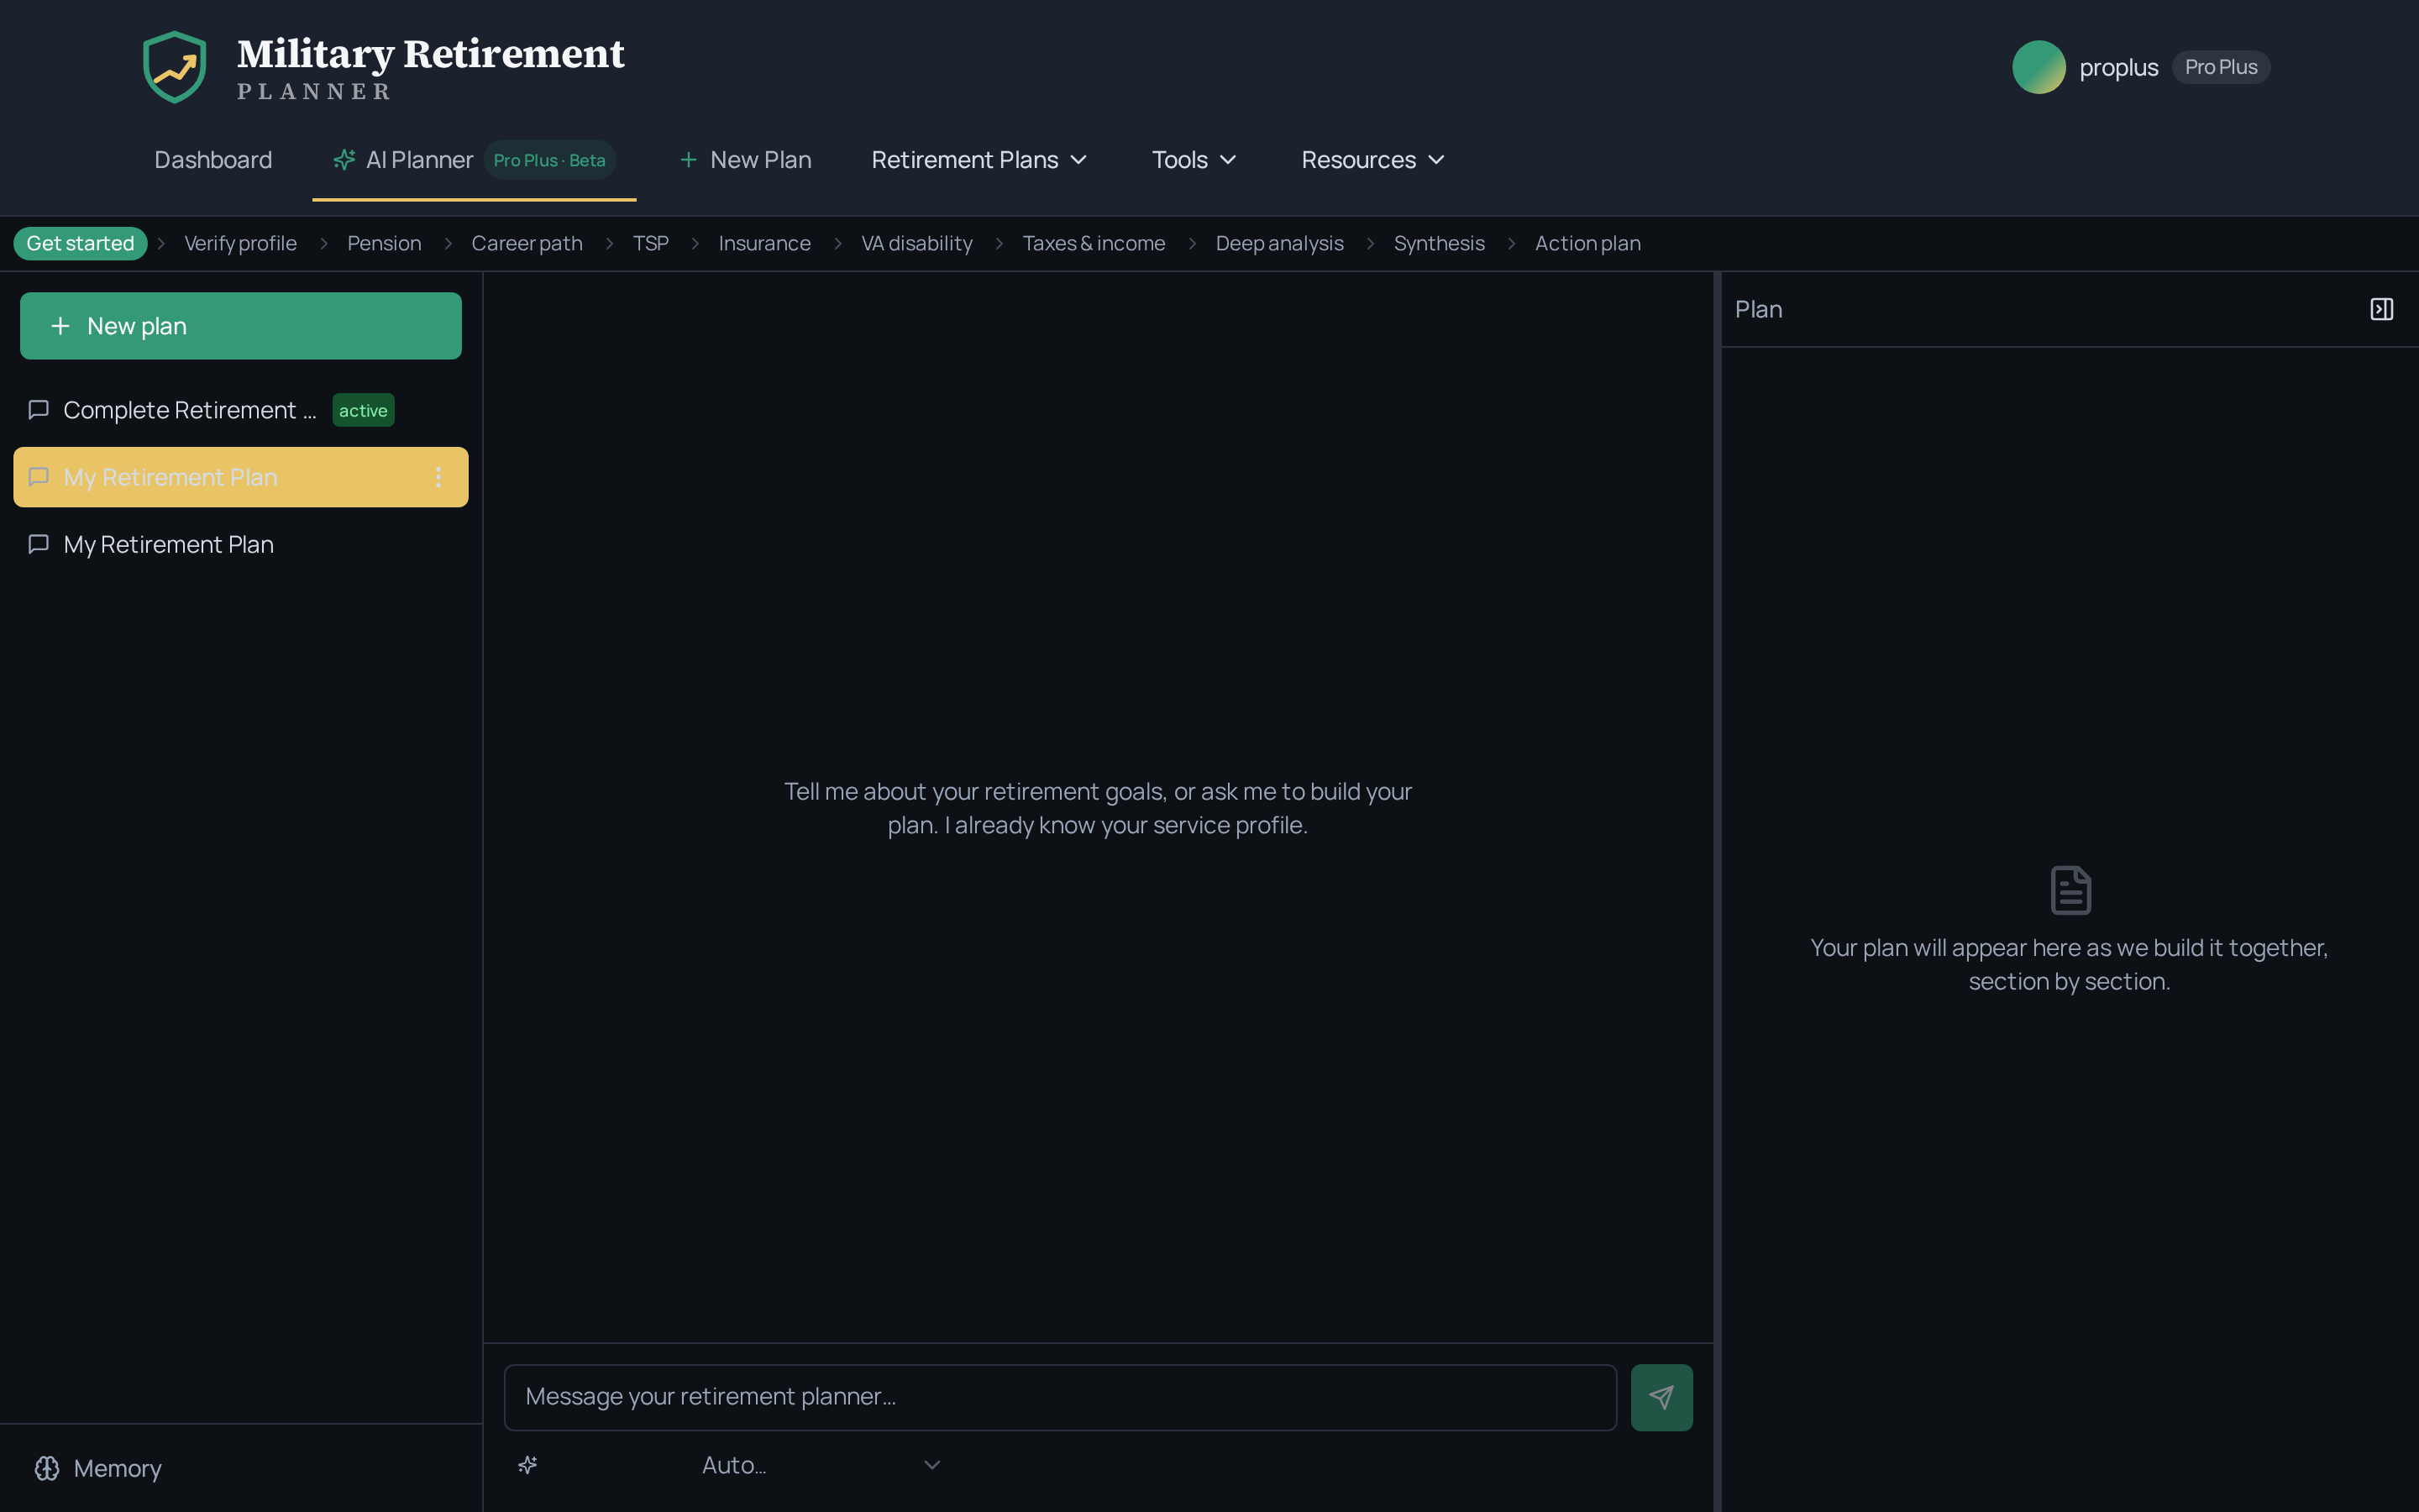The width and height of the screenshot is (2419, 1512).
Task: Jump to the TSP step
Action: (651, 243)
